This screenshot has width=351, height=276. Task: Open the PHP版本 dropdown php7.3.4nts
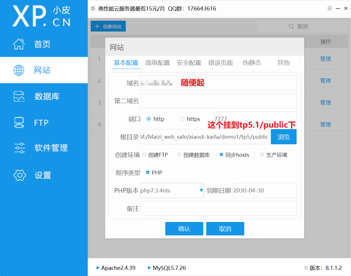(x=172, y=190)
